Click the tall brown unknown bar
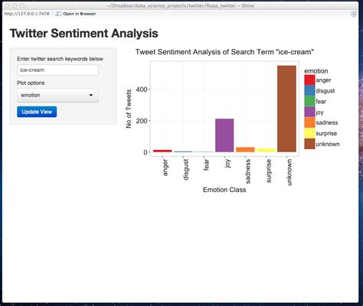This screenshot has height=306, width=363. pos(286,109)
